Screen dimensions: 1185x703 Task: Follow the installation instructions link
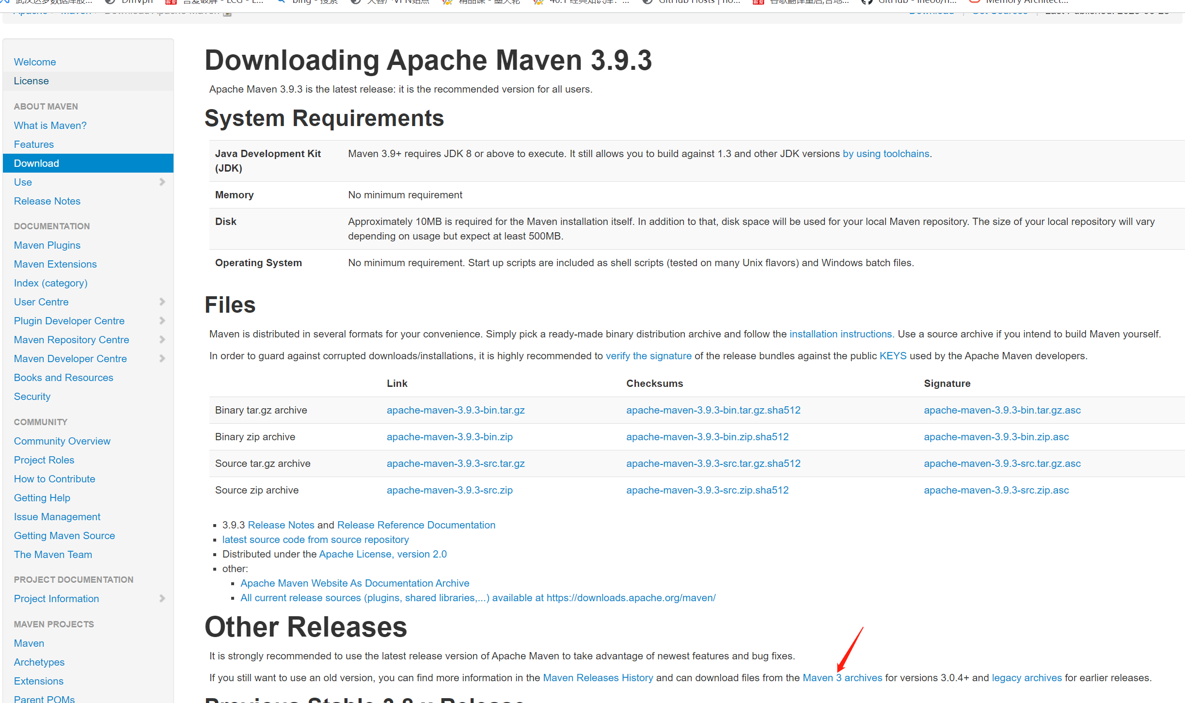[841, 334]
